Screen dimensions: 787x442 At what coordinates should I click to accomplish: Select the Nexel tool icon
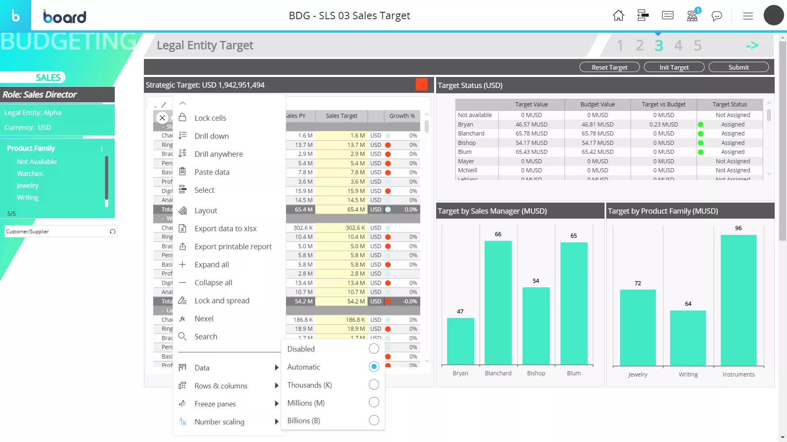[x=183, y=318]
